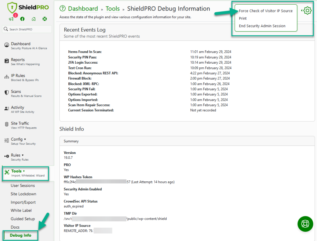The width and height of the screenshot is (317, 241).
Task: Open IP Rules in the sidebar
Action: pyautogui.click(x=18, y=76)
